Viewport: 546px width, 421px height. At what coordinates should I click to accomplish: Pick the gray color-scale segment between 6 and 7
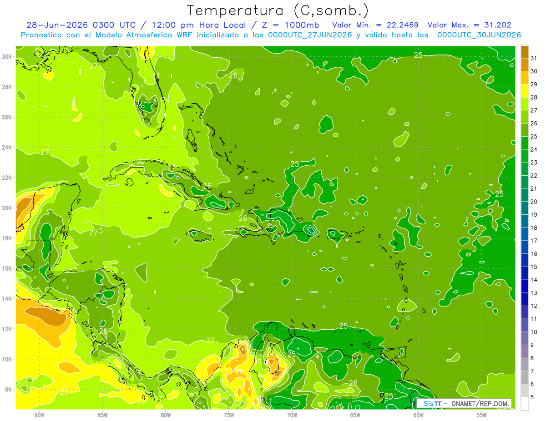525,377
